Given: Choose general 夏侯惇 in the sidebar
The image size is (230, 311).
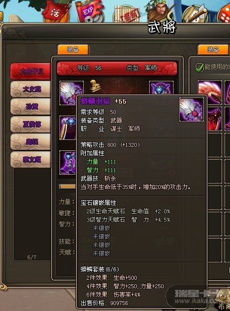Looking at the screenshot, I should tap(31, 124).
